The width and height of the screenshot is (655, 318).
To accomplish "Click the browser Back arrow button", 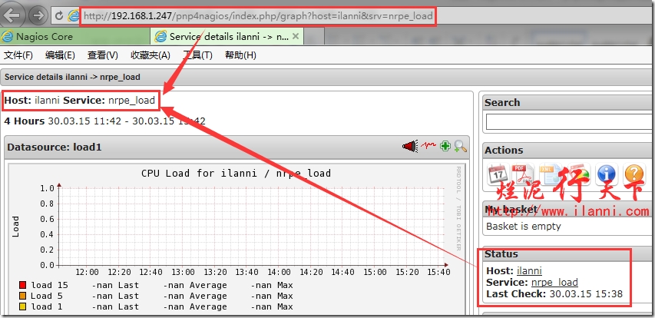I will click(x=12, y=16).
